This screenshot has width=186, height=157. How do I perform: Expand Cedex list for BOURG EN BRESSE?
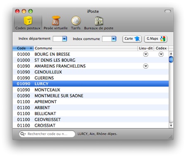coord(161,54)
